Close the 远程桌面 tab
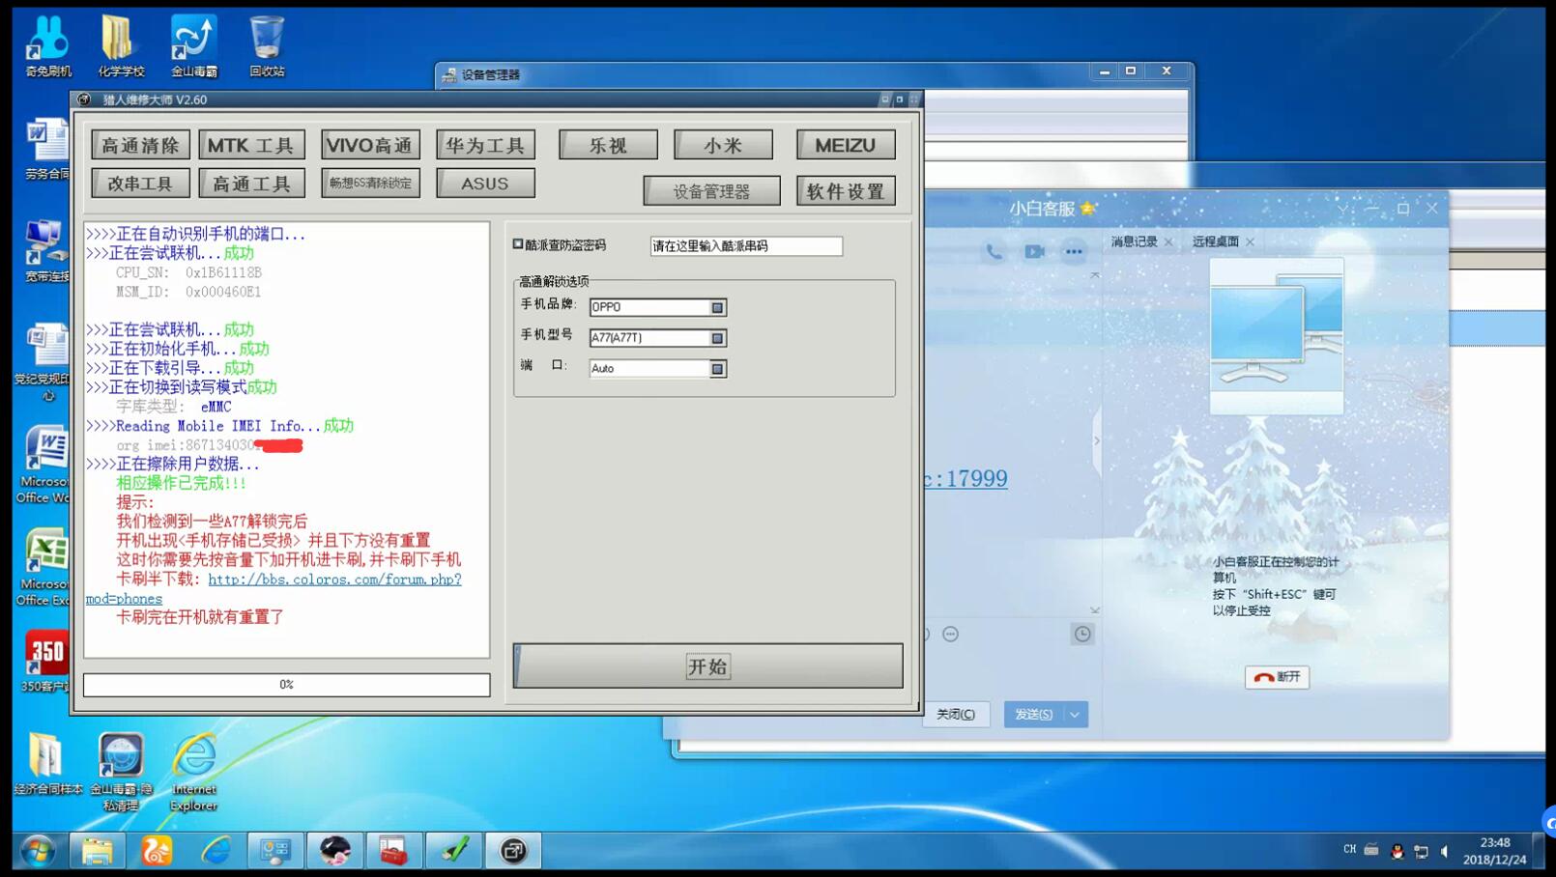Image resolution: width=1556 pixels, height=877 pixels. point(1250,241)
